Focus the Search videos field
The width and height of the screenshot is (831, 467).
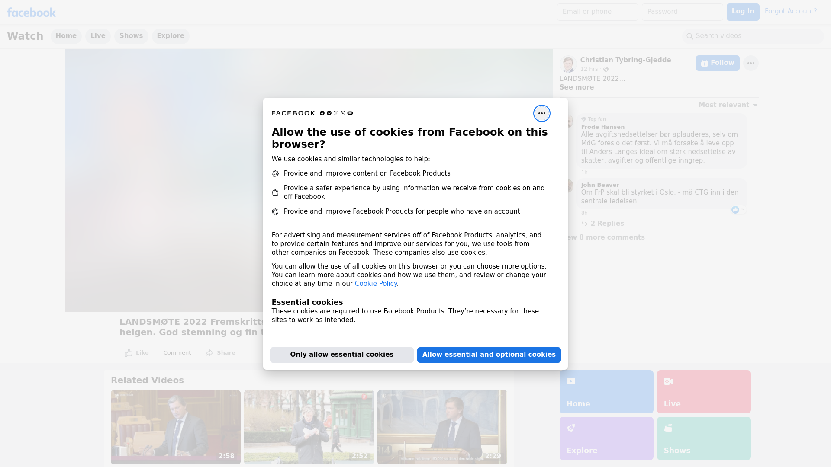click(x=753, y=36)
